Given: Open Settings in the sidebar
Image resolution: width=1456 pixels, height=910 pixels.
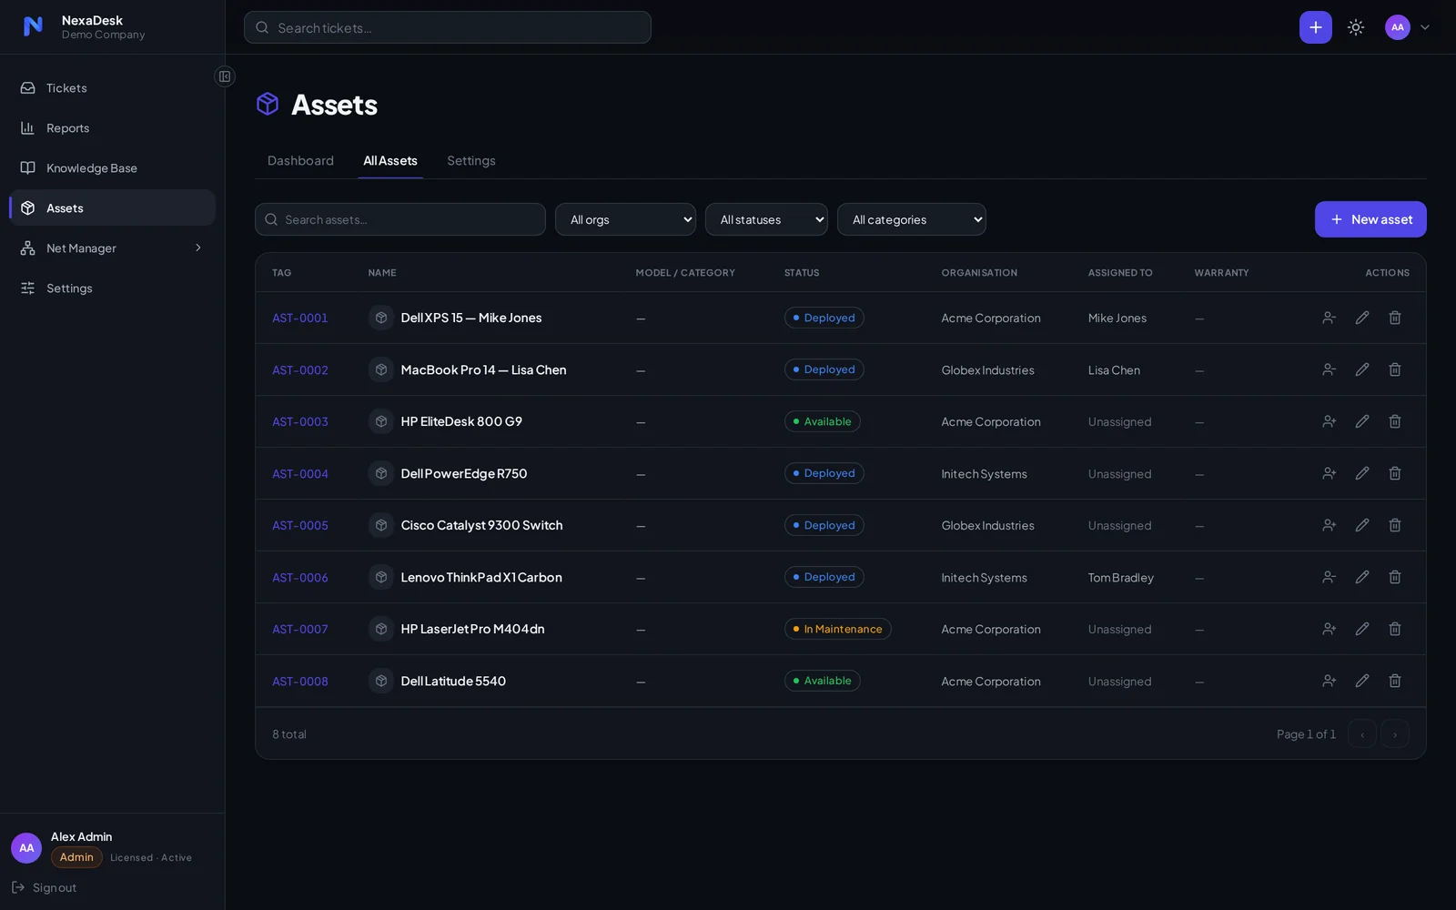Looking at the screenshot, I should (x=112, y=288).
